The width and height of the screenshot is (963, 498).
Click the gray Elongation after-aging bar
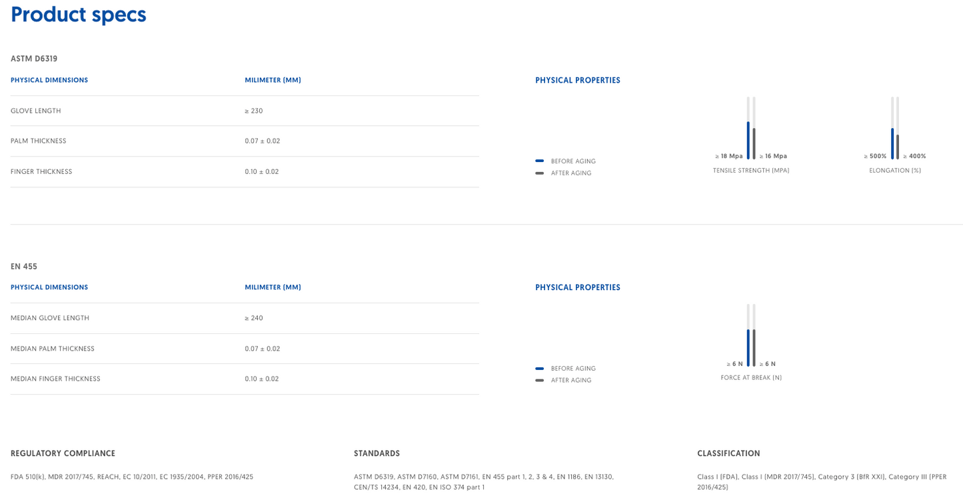coord(898,147)
